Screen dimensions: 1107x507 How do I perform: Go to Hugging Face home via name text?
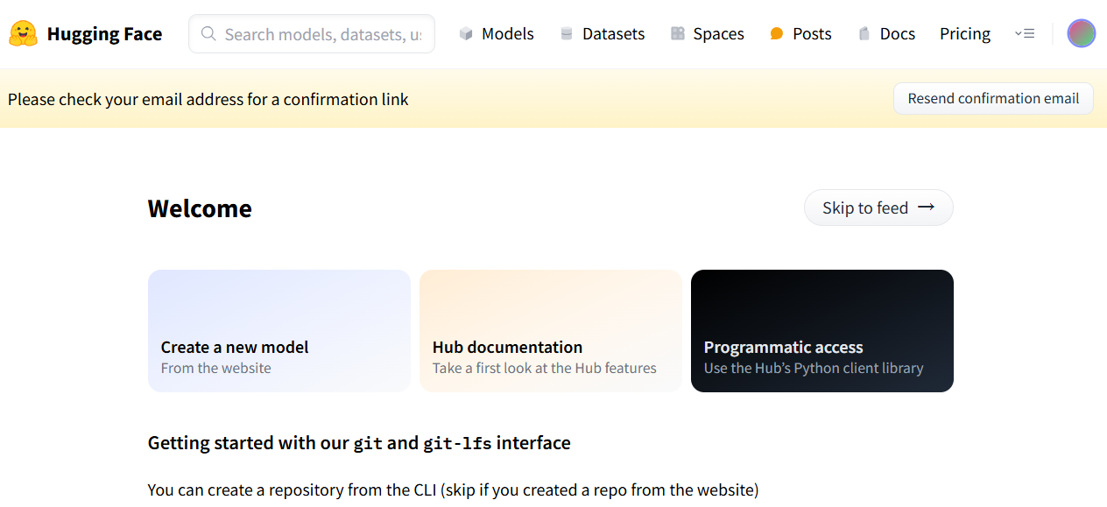(104, 34)
